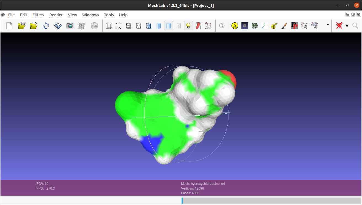Screen dimensions: 362x205
Task: Click the green mesh edit tool
Action: [x=255, y=26]
